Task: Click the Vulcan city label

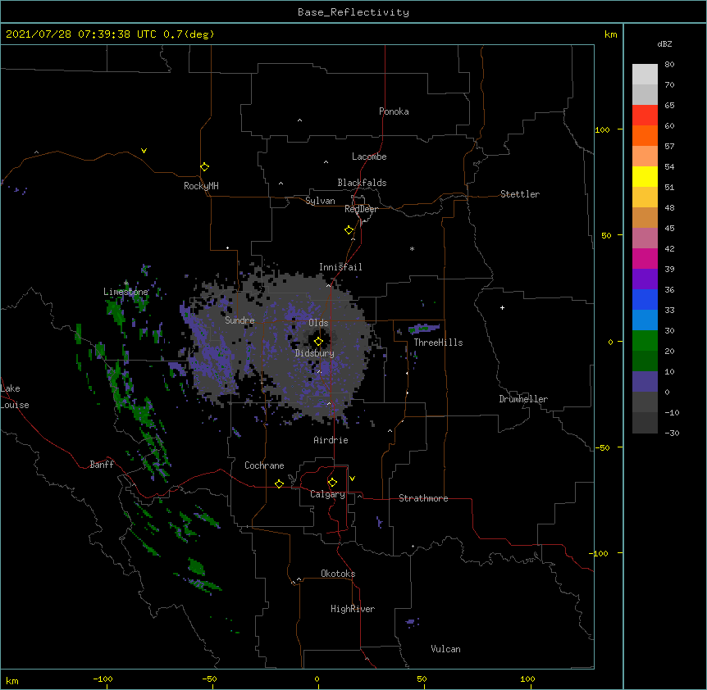Action: [x=445, y=649]
